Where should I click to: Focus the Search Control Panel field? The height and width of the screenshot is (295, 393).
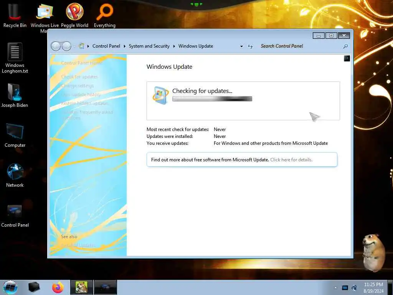pos(300,46)
